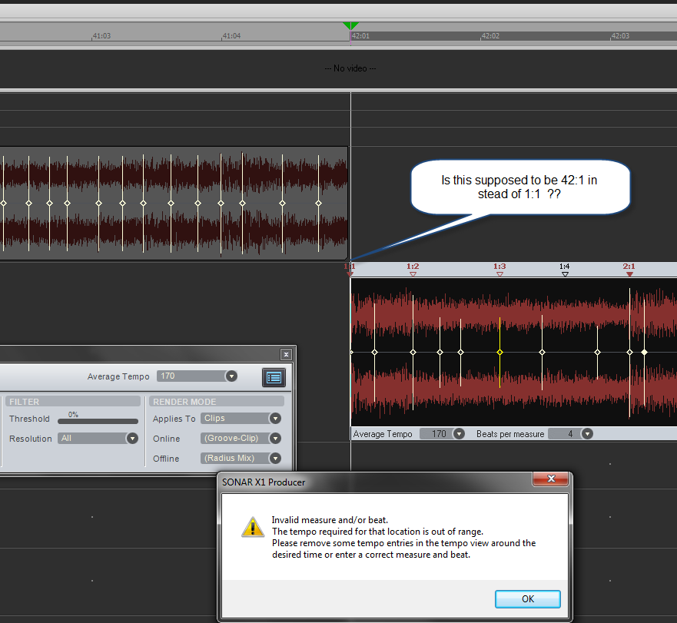The height and width of the screenshot is (623, 677).
Task: Open the Online Groove-Clip render dropdown
Action: pyautogui.click(x=275, y=439)
